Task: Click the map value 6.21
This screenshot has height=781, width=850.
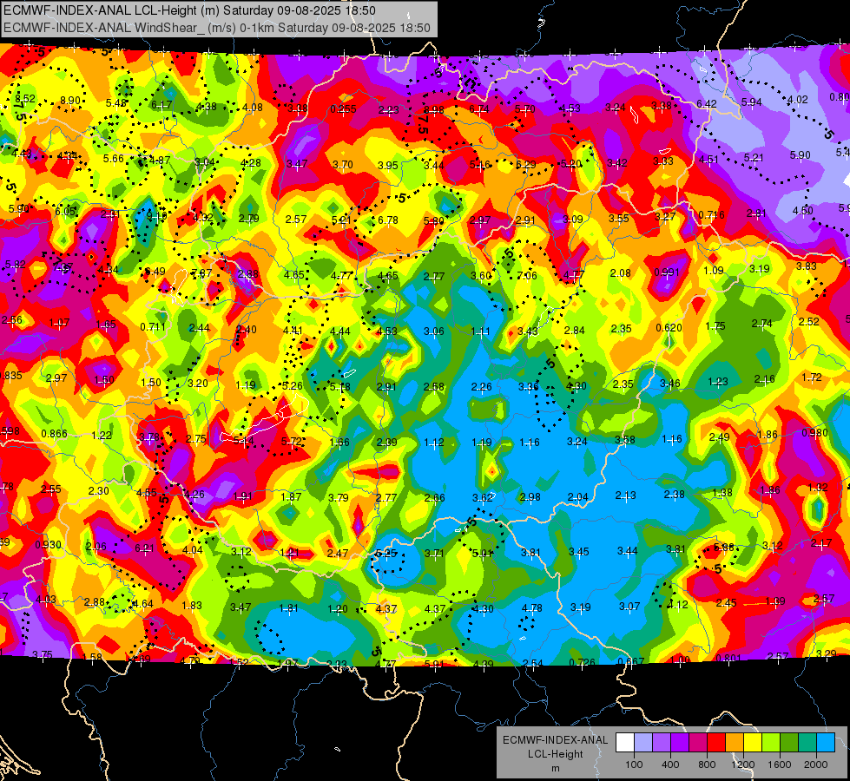Action: click(x=144, y=548)
